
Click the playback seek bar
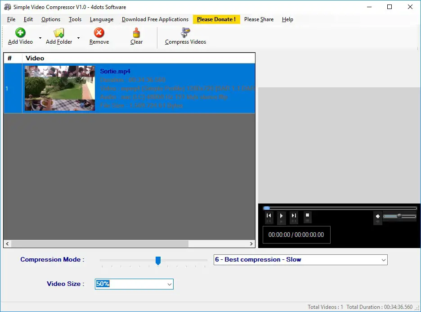[340, 208]
